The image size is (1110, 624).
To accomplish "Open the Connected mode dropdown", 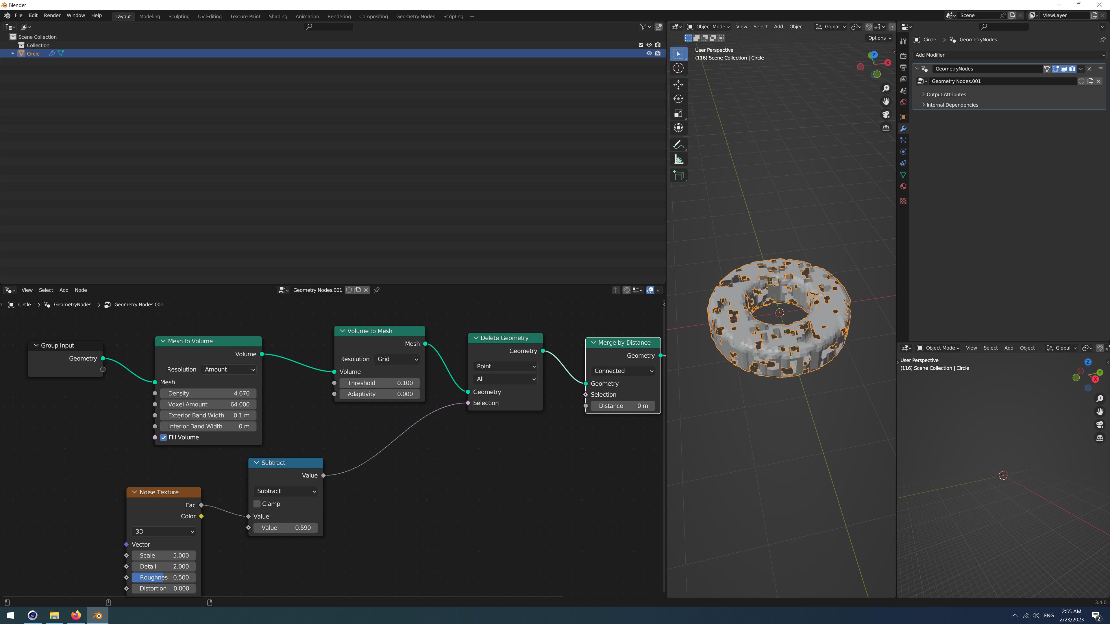I will 623,371.
